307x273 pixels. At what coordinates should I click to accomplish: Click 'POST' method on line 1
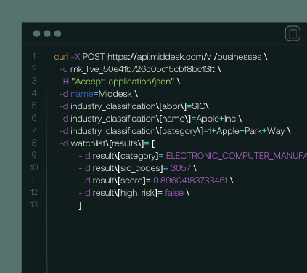pyautogui.click(x=94, y=57)
